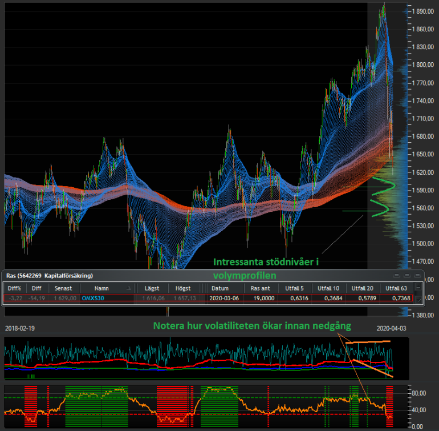This screenshot has width=439, height=431.
Task: Select the Datum column header
Action: point(219,288)
